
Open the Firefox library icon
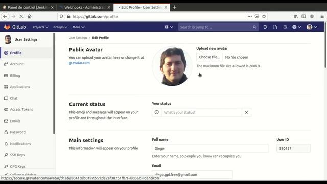[x=296, y=16]
